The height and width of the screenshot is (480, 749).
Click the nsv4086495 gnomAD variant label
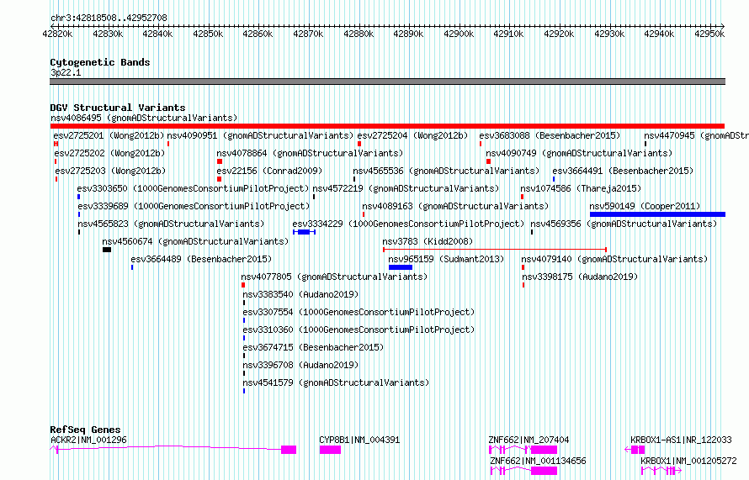tap(144, 118)
